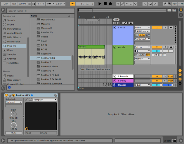Solo the 1 MIDI track
Screen dimensions: 184x144
pyautogui.click(x=165, y=28)
